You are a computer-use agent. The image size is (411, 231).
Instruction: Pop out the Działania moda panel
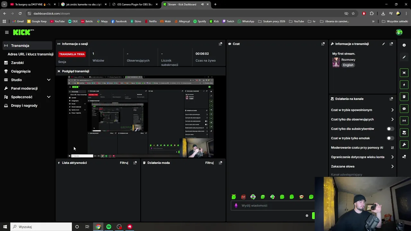(x=220, y=163)
